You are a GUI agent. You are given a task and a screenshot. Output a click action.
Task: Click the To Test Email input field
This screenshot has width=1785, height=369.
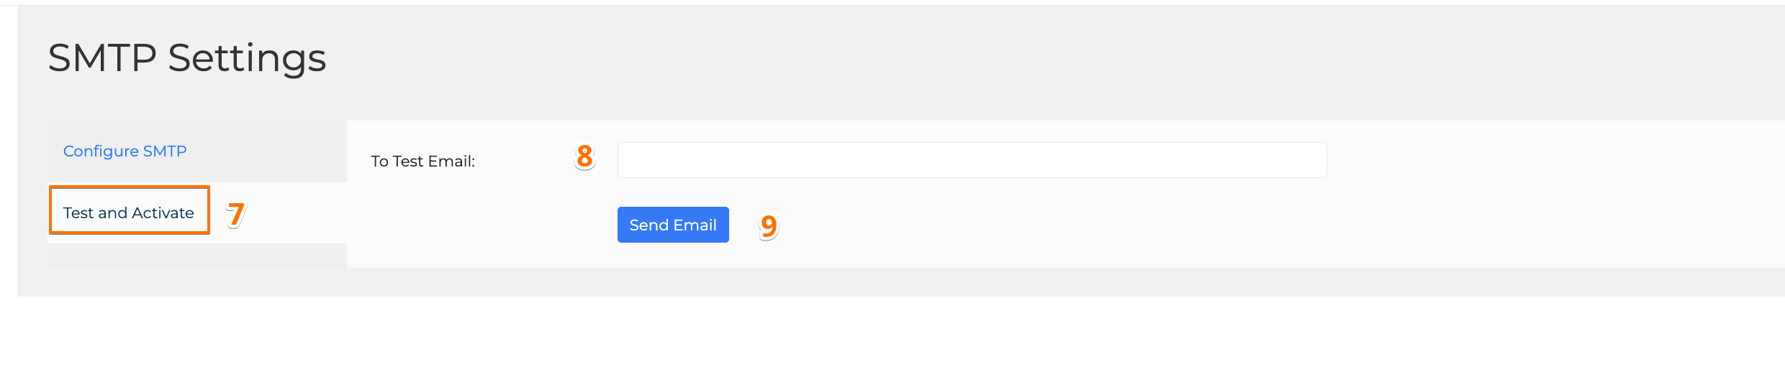point(972,160)
